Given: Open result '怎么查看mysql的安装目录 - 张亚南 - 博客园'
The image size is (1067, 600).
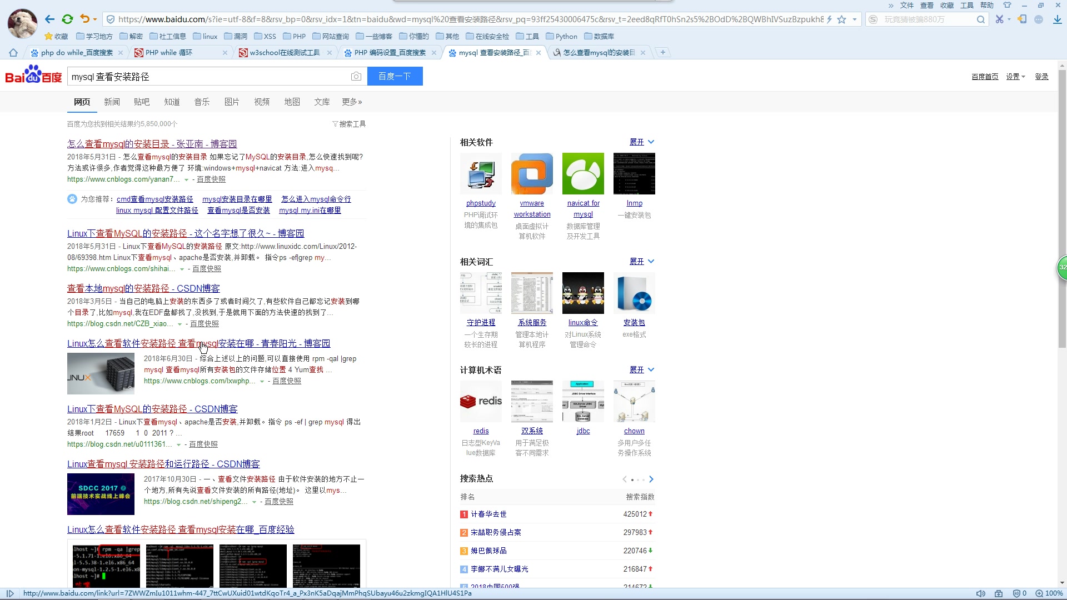Looking at the screenshot, I should pos(152,144).
